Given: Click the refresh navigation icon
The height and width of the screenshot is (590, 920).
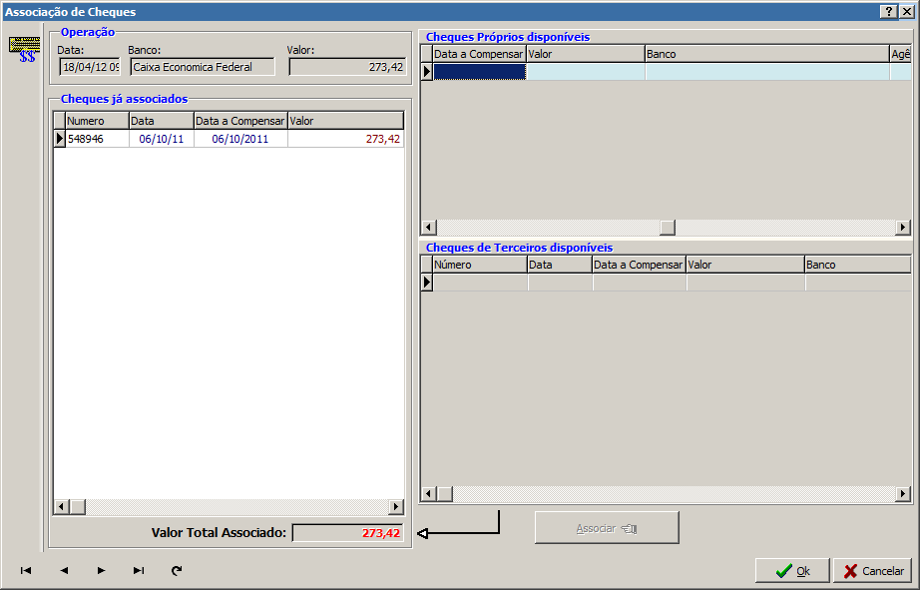Looking at the screenshot, I should [177, 571].
